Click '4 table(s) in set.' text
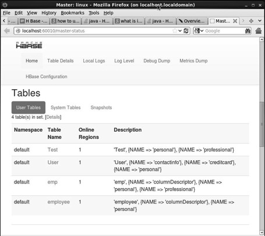 pos(27,117)
